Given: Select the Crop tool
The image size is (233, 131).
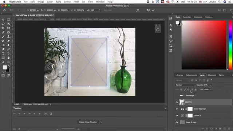Looking at the screenshot, I should click(x=3, y=28).
